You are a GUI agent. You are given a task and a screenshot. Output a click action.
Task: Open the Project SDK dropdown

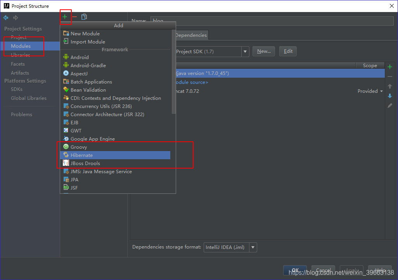pyautogui.click(x=245, y=52)
